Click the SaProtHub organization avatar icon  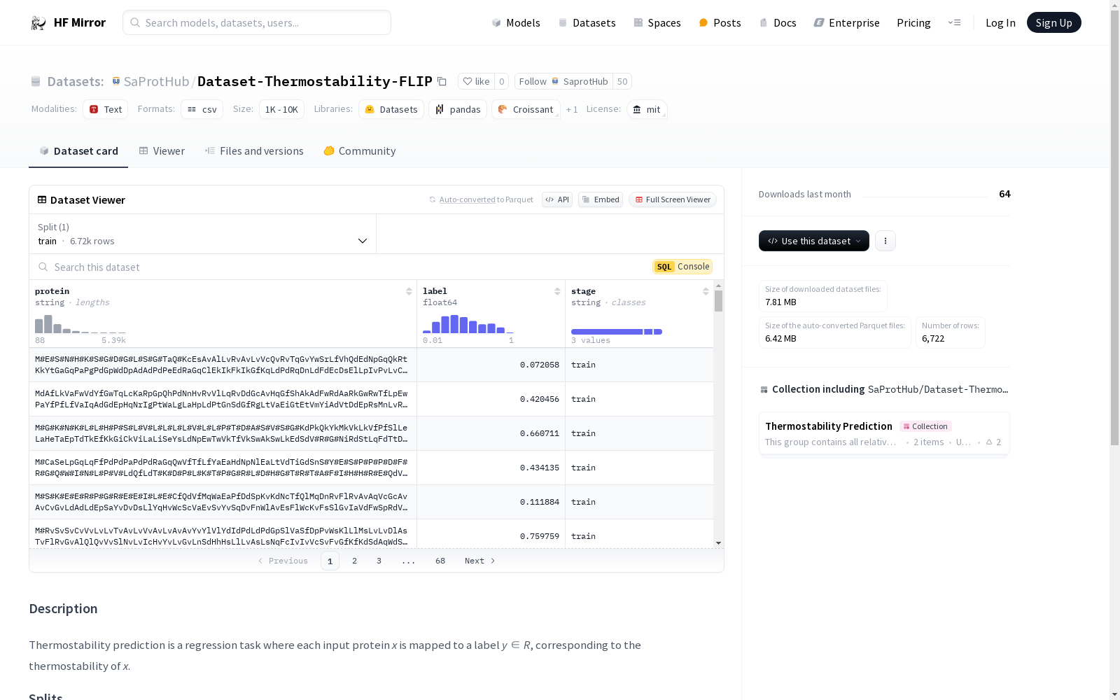click(116, 81)
